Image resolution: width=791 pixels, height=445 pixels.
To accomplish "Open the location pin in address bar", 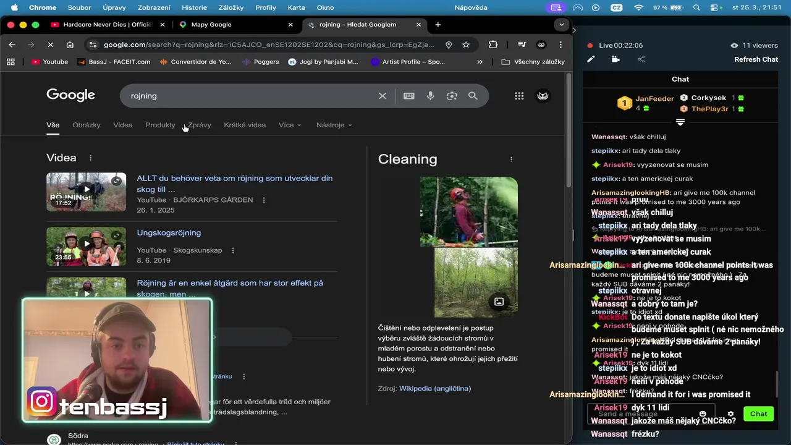I will pos(449,44).
